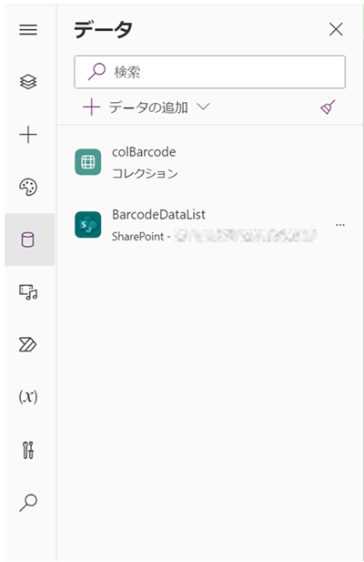This screenshot has height=562, width=364.
Task: Close the データ panel
Action: (336, 29)
